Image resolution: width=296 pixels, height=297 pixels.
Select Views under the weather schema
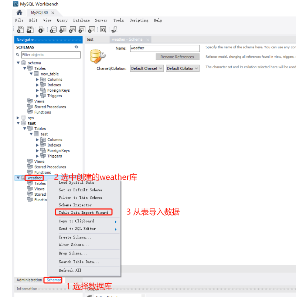tap(40, 189)
